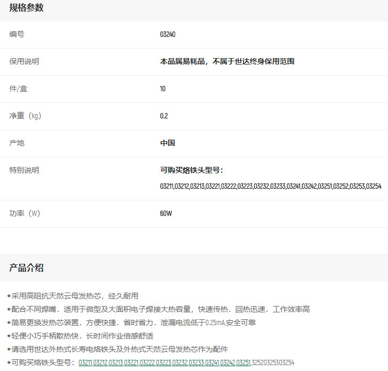Click the 特别说明 row label

pyautogui.click(x=24, y=171)
